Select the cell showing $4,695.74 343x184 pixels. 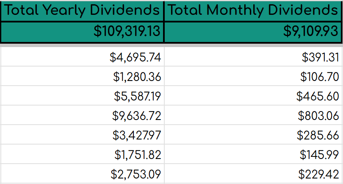pos(83,57)
